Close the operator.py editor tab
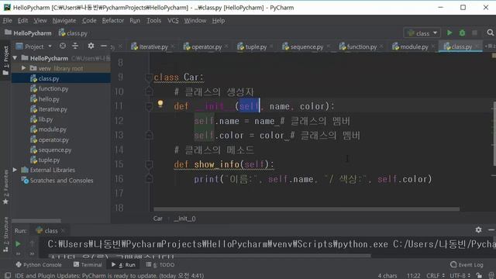Viewport: 496px width, 279px height. [226, 46]
